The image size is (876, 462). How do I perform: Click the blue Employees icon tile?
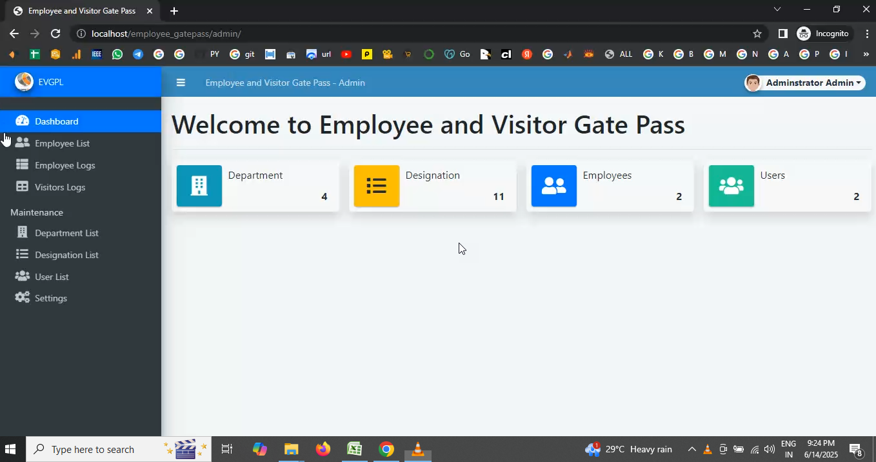tap(553, 186)
